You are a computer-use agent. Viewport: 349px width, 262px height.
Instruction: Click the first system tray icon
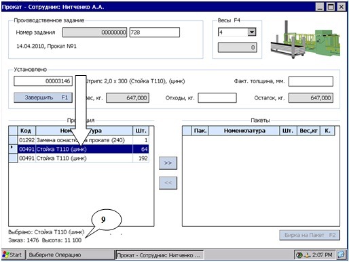pos(299,255)
